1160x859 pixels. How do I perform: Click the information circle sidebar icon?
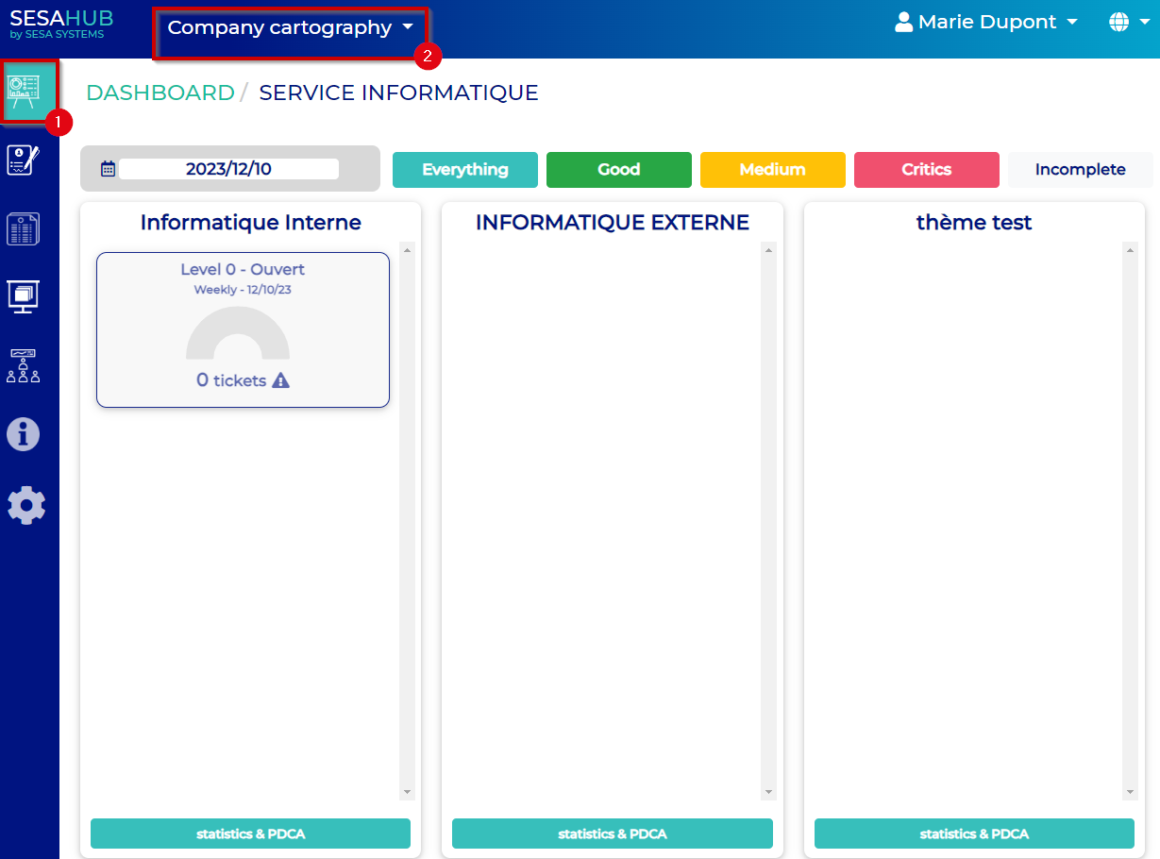coord(24,434)
